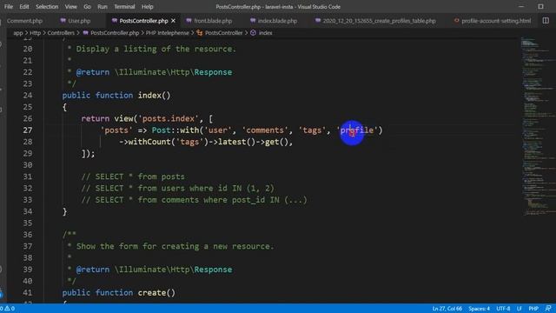Image resolution: width=556 pixels, height=313 pixels.
Task: Click the PHP Intelephense breadcrumb
Action: (x=168, y=33)
